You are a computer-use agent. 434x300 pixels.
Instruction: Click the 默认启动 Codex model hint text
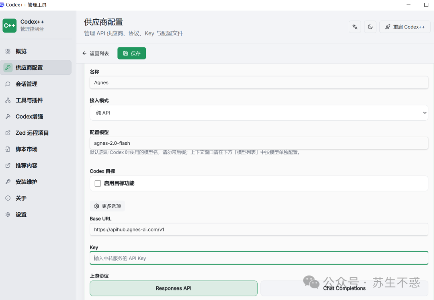coord(196,152)
